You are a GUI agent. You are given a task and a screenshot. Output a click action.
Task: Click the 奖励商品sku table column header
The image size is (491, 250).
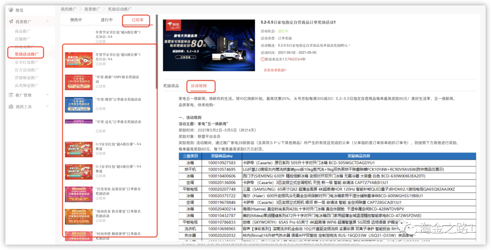pyautogui.click(x=222, y=156)
